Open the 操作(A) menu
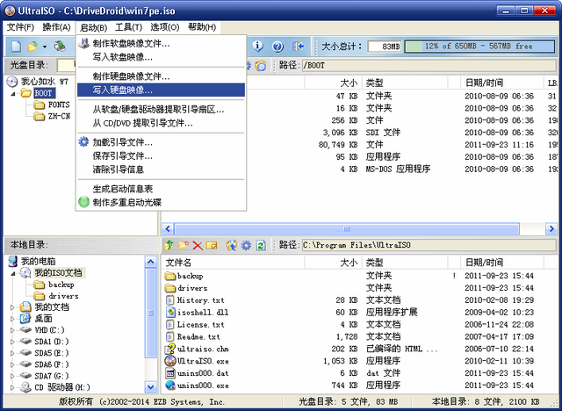562x411 pixels. pos(56,27)
